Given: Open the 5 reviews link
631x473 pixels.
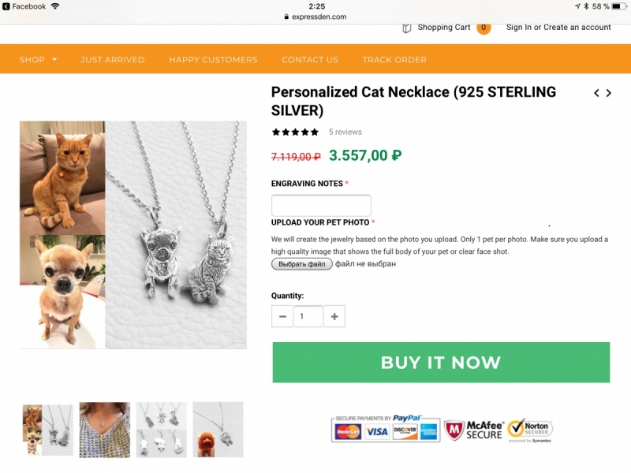Looking at the screenshot, I should pos(345,132).
